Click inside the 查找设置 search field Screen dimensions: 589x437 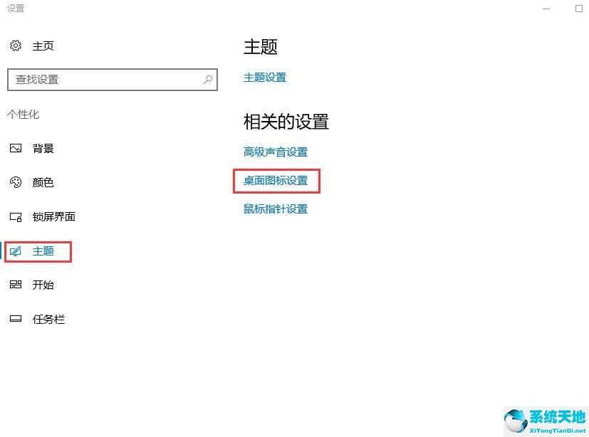pos(107,80)
